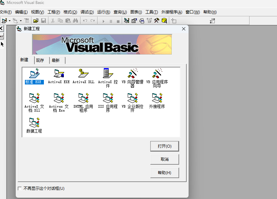
Task: Click the Save Project disk icon
Action: pos(44,21)
